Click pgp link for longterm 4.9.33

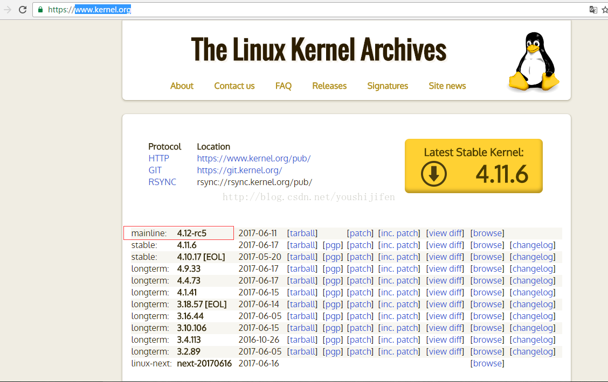point(333,268)
